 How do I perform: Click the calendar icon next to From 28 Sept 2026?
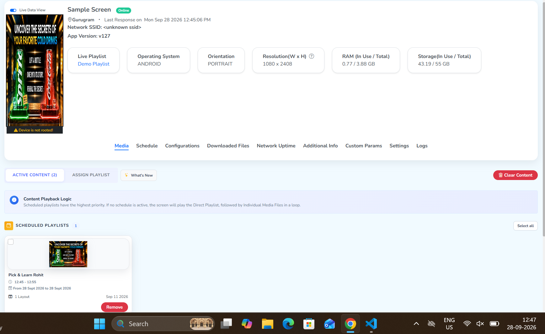pyautogui.click(x=10, y=288)
